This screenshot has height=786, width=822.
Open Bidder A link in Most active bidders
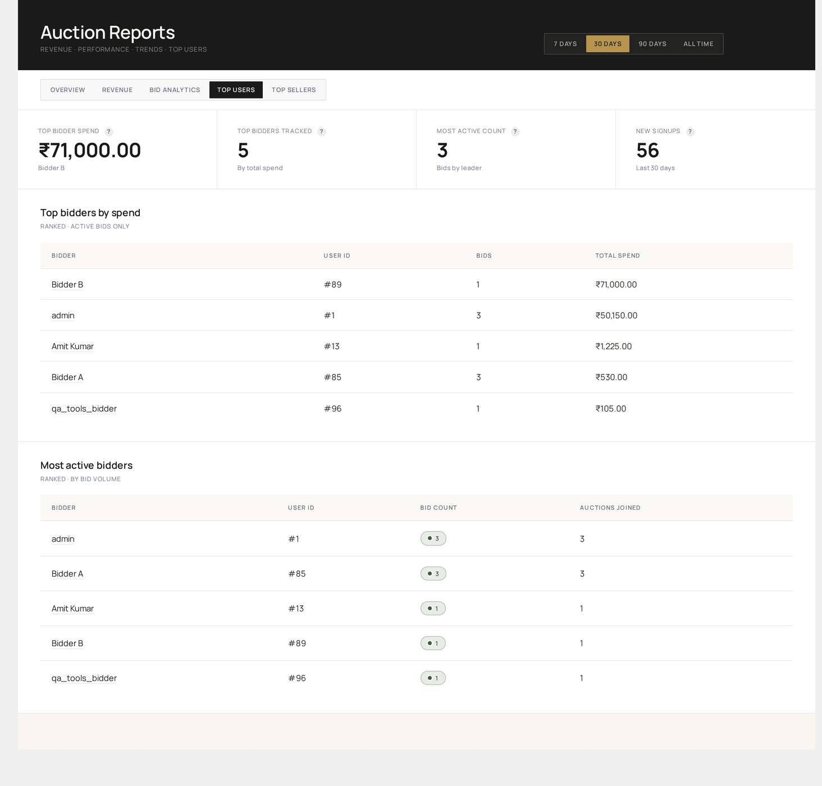(67, 574)
